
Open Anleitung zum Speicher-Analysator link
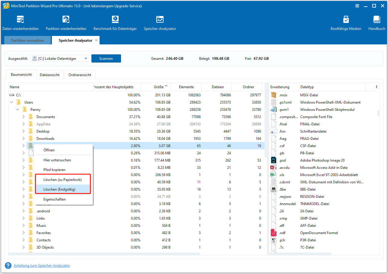(42, 266)
